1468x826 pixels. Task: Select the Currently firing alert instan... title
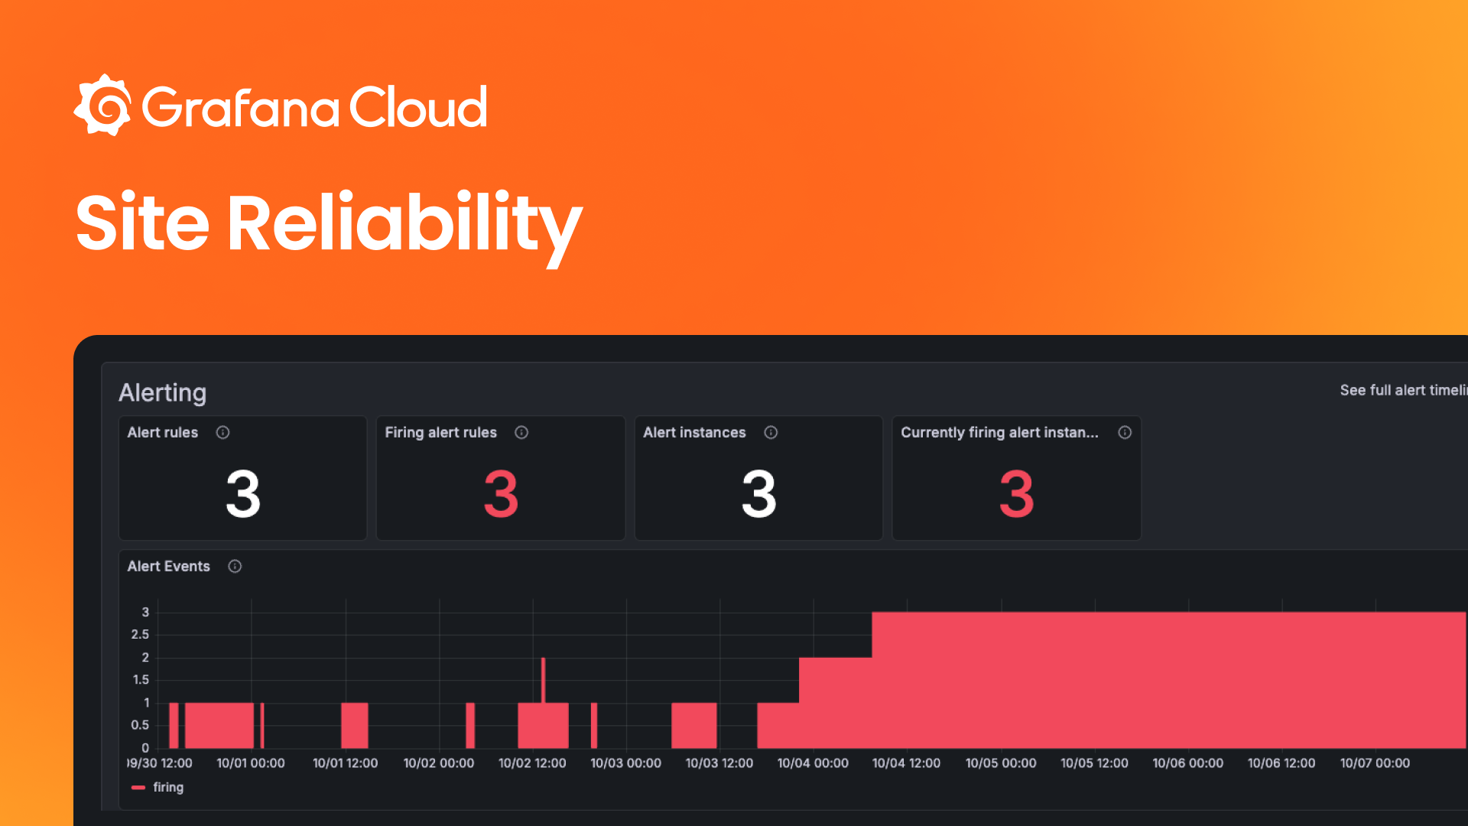tap(999, 433)
